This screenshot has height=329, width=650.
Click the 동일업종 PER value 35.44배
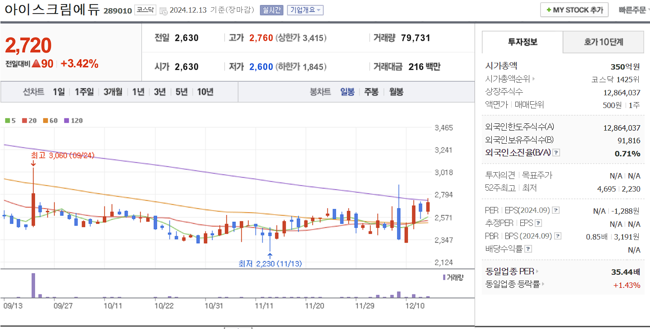(626, 272)
